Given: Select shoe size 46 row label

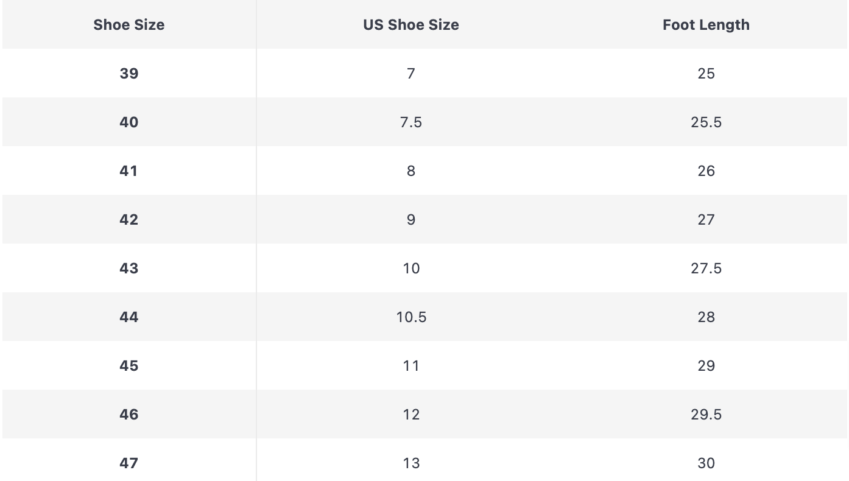Looking at the screenshot, I should (129, 415).
